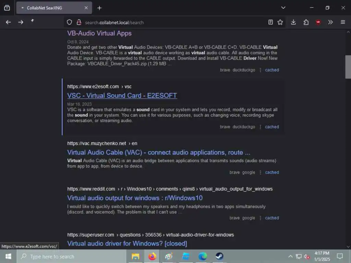Open the uBlock Origin extension
Image resolution: width=351 pixels, height=263 pixels.
pyautogui.click(x=318, y=22)
